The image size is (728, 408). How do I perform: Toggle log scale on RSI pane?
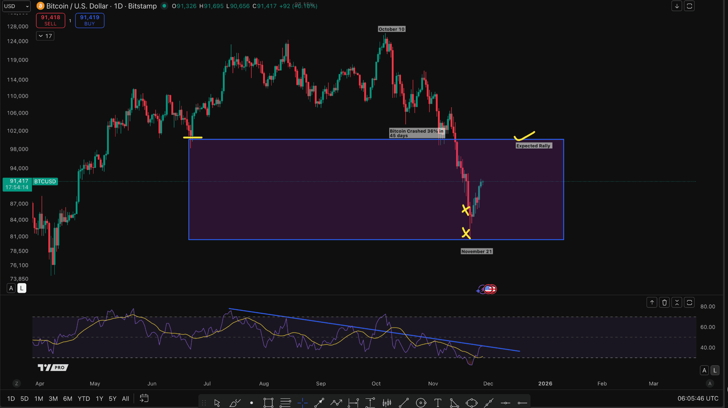point(715,370)
